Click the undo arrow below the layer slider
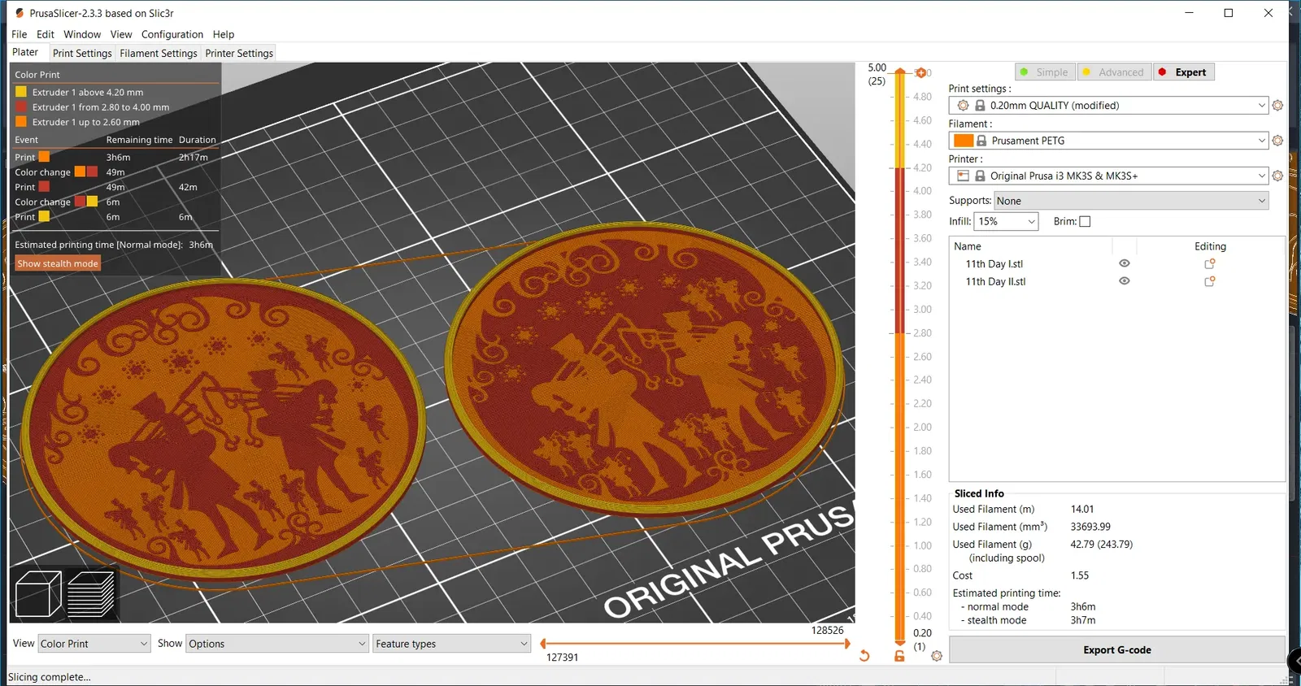 [x=864, y=655]
